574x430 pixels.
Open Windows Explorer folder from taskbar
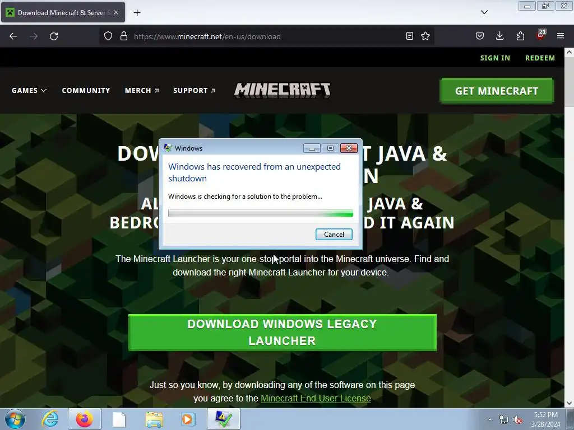[x=154, y=419]
